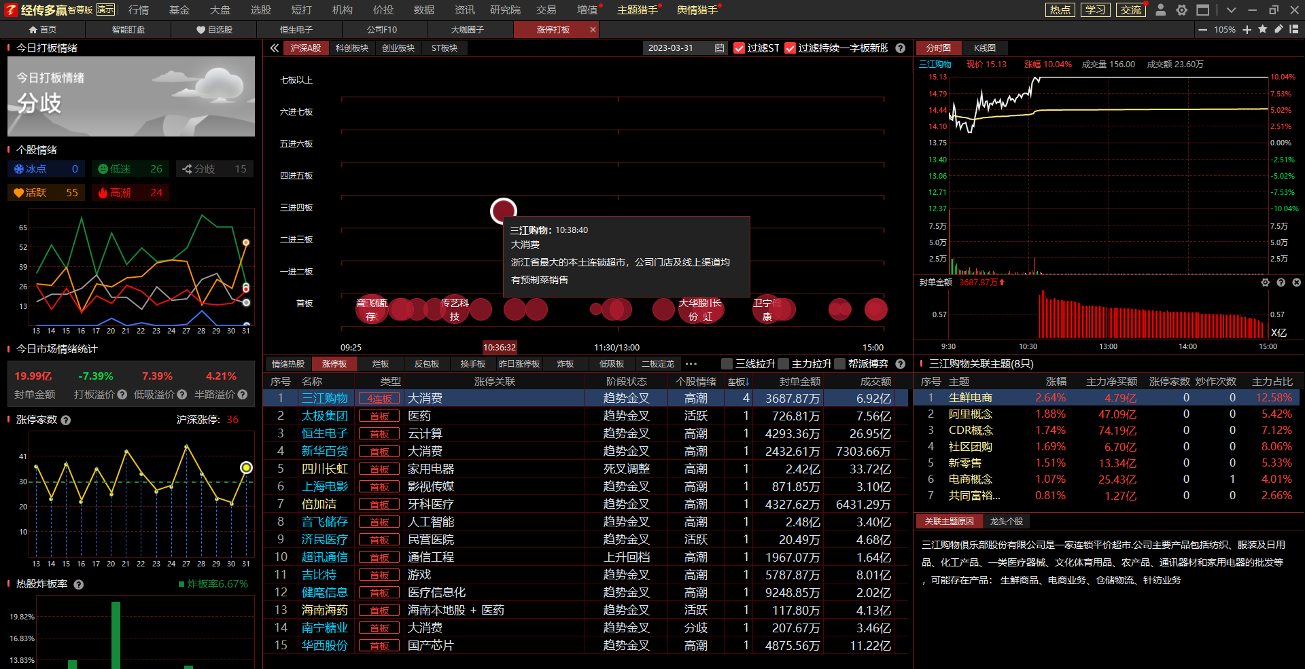Viewport: 1305px width, 669px height.
Task: Enable 三线拉升 checkbox
Action: pos(727,363)
